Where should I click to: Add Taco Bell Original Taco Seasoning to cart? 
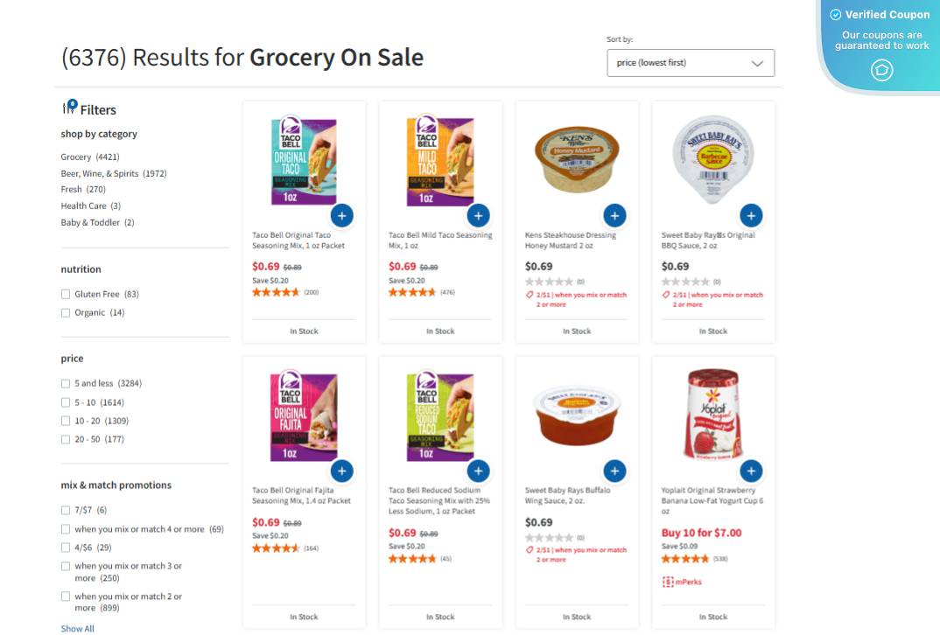tap(341, 214)
